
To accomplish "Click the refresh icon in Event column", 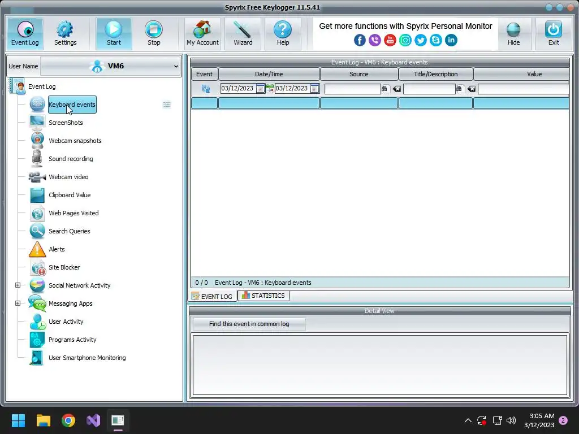I will pyautogui.click(x=206, y=89).
